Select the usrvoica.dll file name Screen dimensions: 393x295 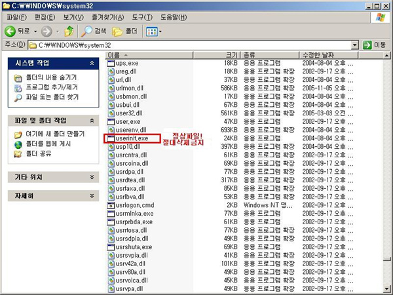coord(132,281)
